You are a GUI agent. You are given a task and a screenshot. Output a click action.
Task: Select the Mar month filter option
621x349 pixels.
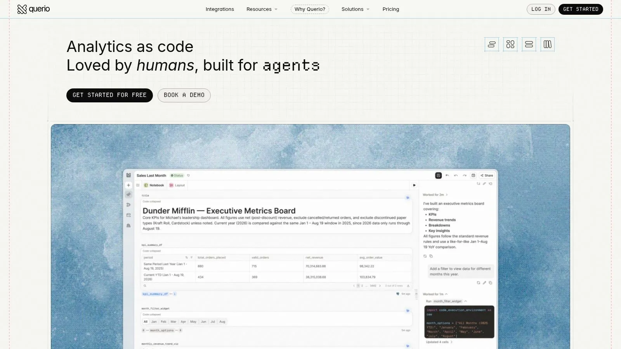click(x=173, y=321)
